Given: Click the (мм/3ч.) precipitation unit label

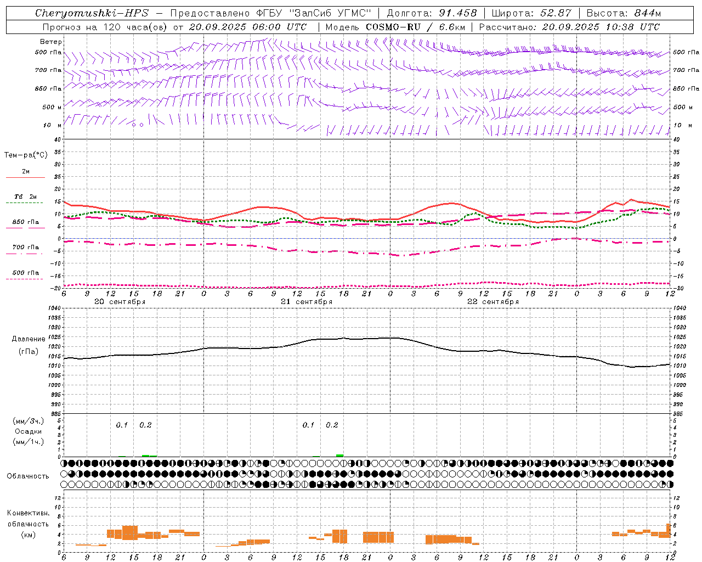Looking at the screenshot, I should click(x=29, y=421).
